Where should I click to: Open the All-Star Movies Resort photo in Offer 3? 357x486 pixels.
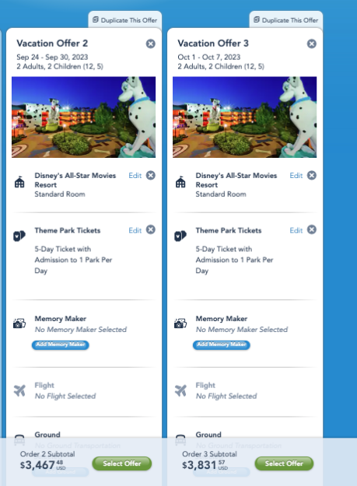click(245, 117)
